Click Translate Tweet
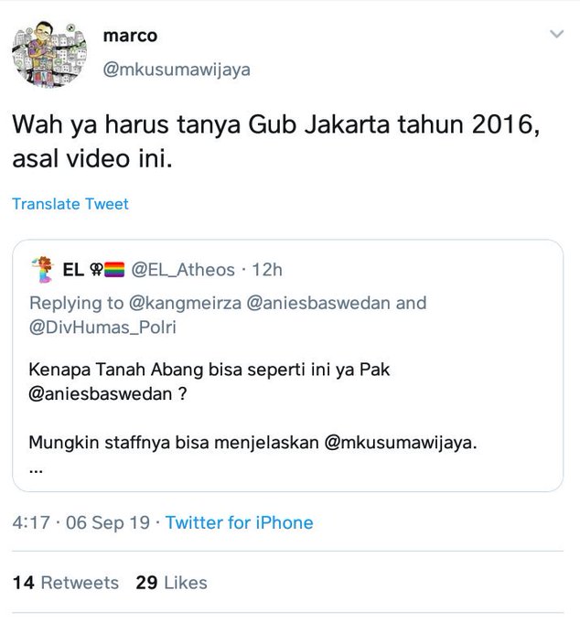The image size is (580, 622). point(70,204)
